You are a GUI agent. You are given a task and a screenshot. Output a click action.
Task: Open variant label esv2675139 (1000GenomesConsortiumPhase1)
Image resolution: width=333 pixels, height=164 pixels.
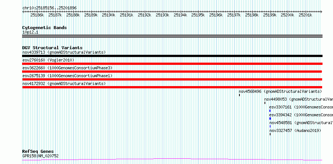point(67,76)
